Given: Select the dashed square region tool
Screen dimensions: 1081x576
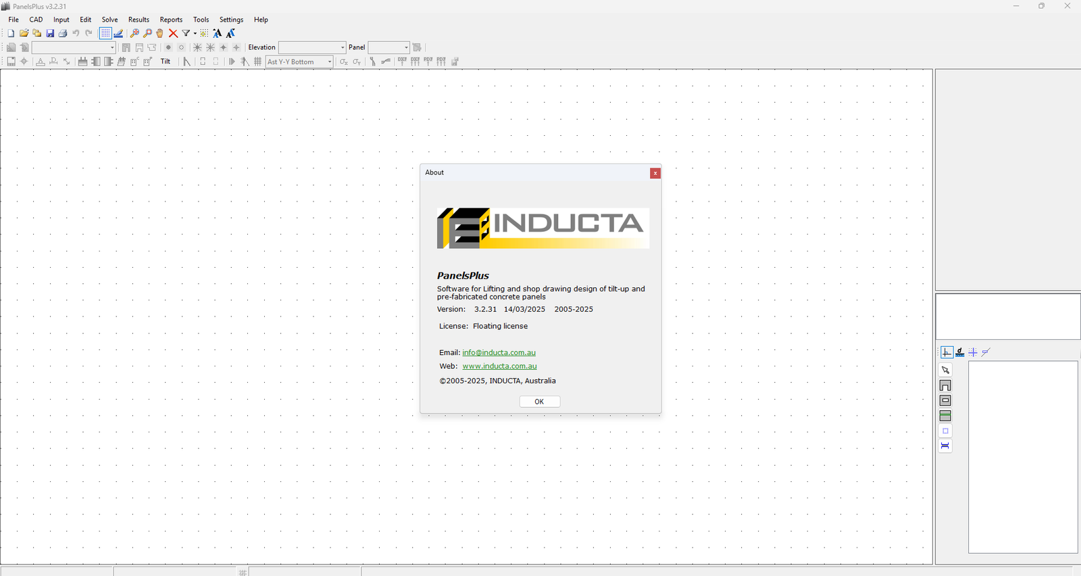Looking at the screenshot, I should 945,431.
